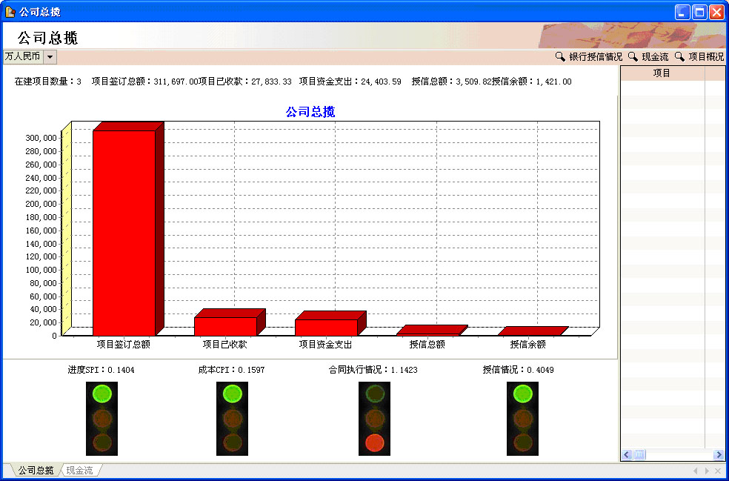Click the 授信余额 axis label

click(527, 344)
